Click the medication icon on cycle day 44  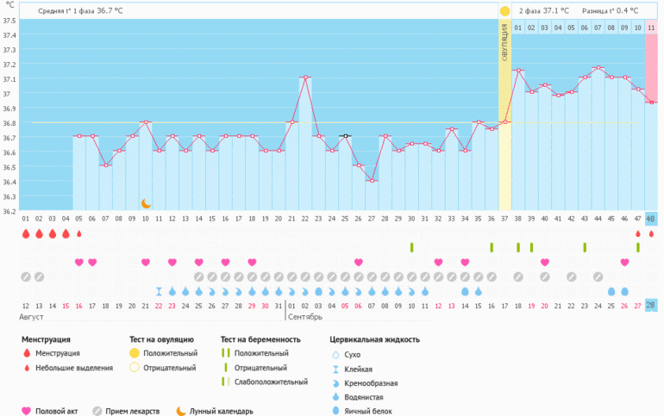pyautogui.click(x=598, y=277)
